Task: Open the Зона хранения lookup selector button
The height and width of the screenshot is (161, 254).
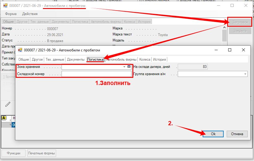Action: [129, 67]
